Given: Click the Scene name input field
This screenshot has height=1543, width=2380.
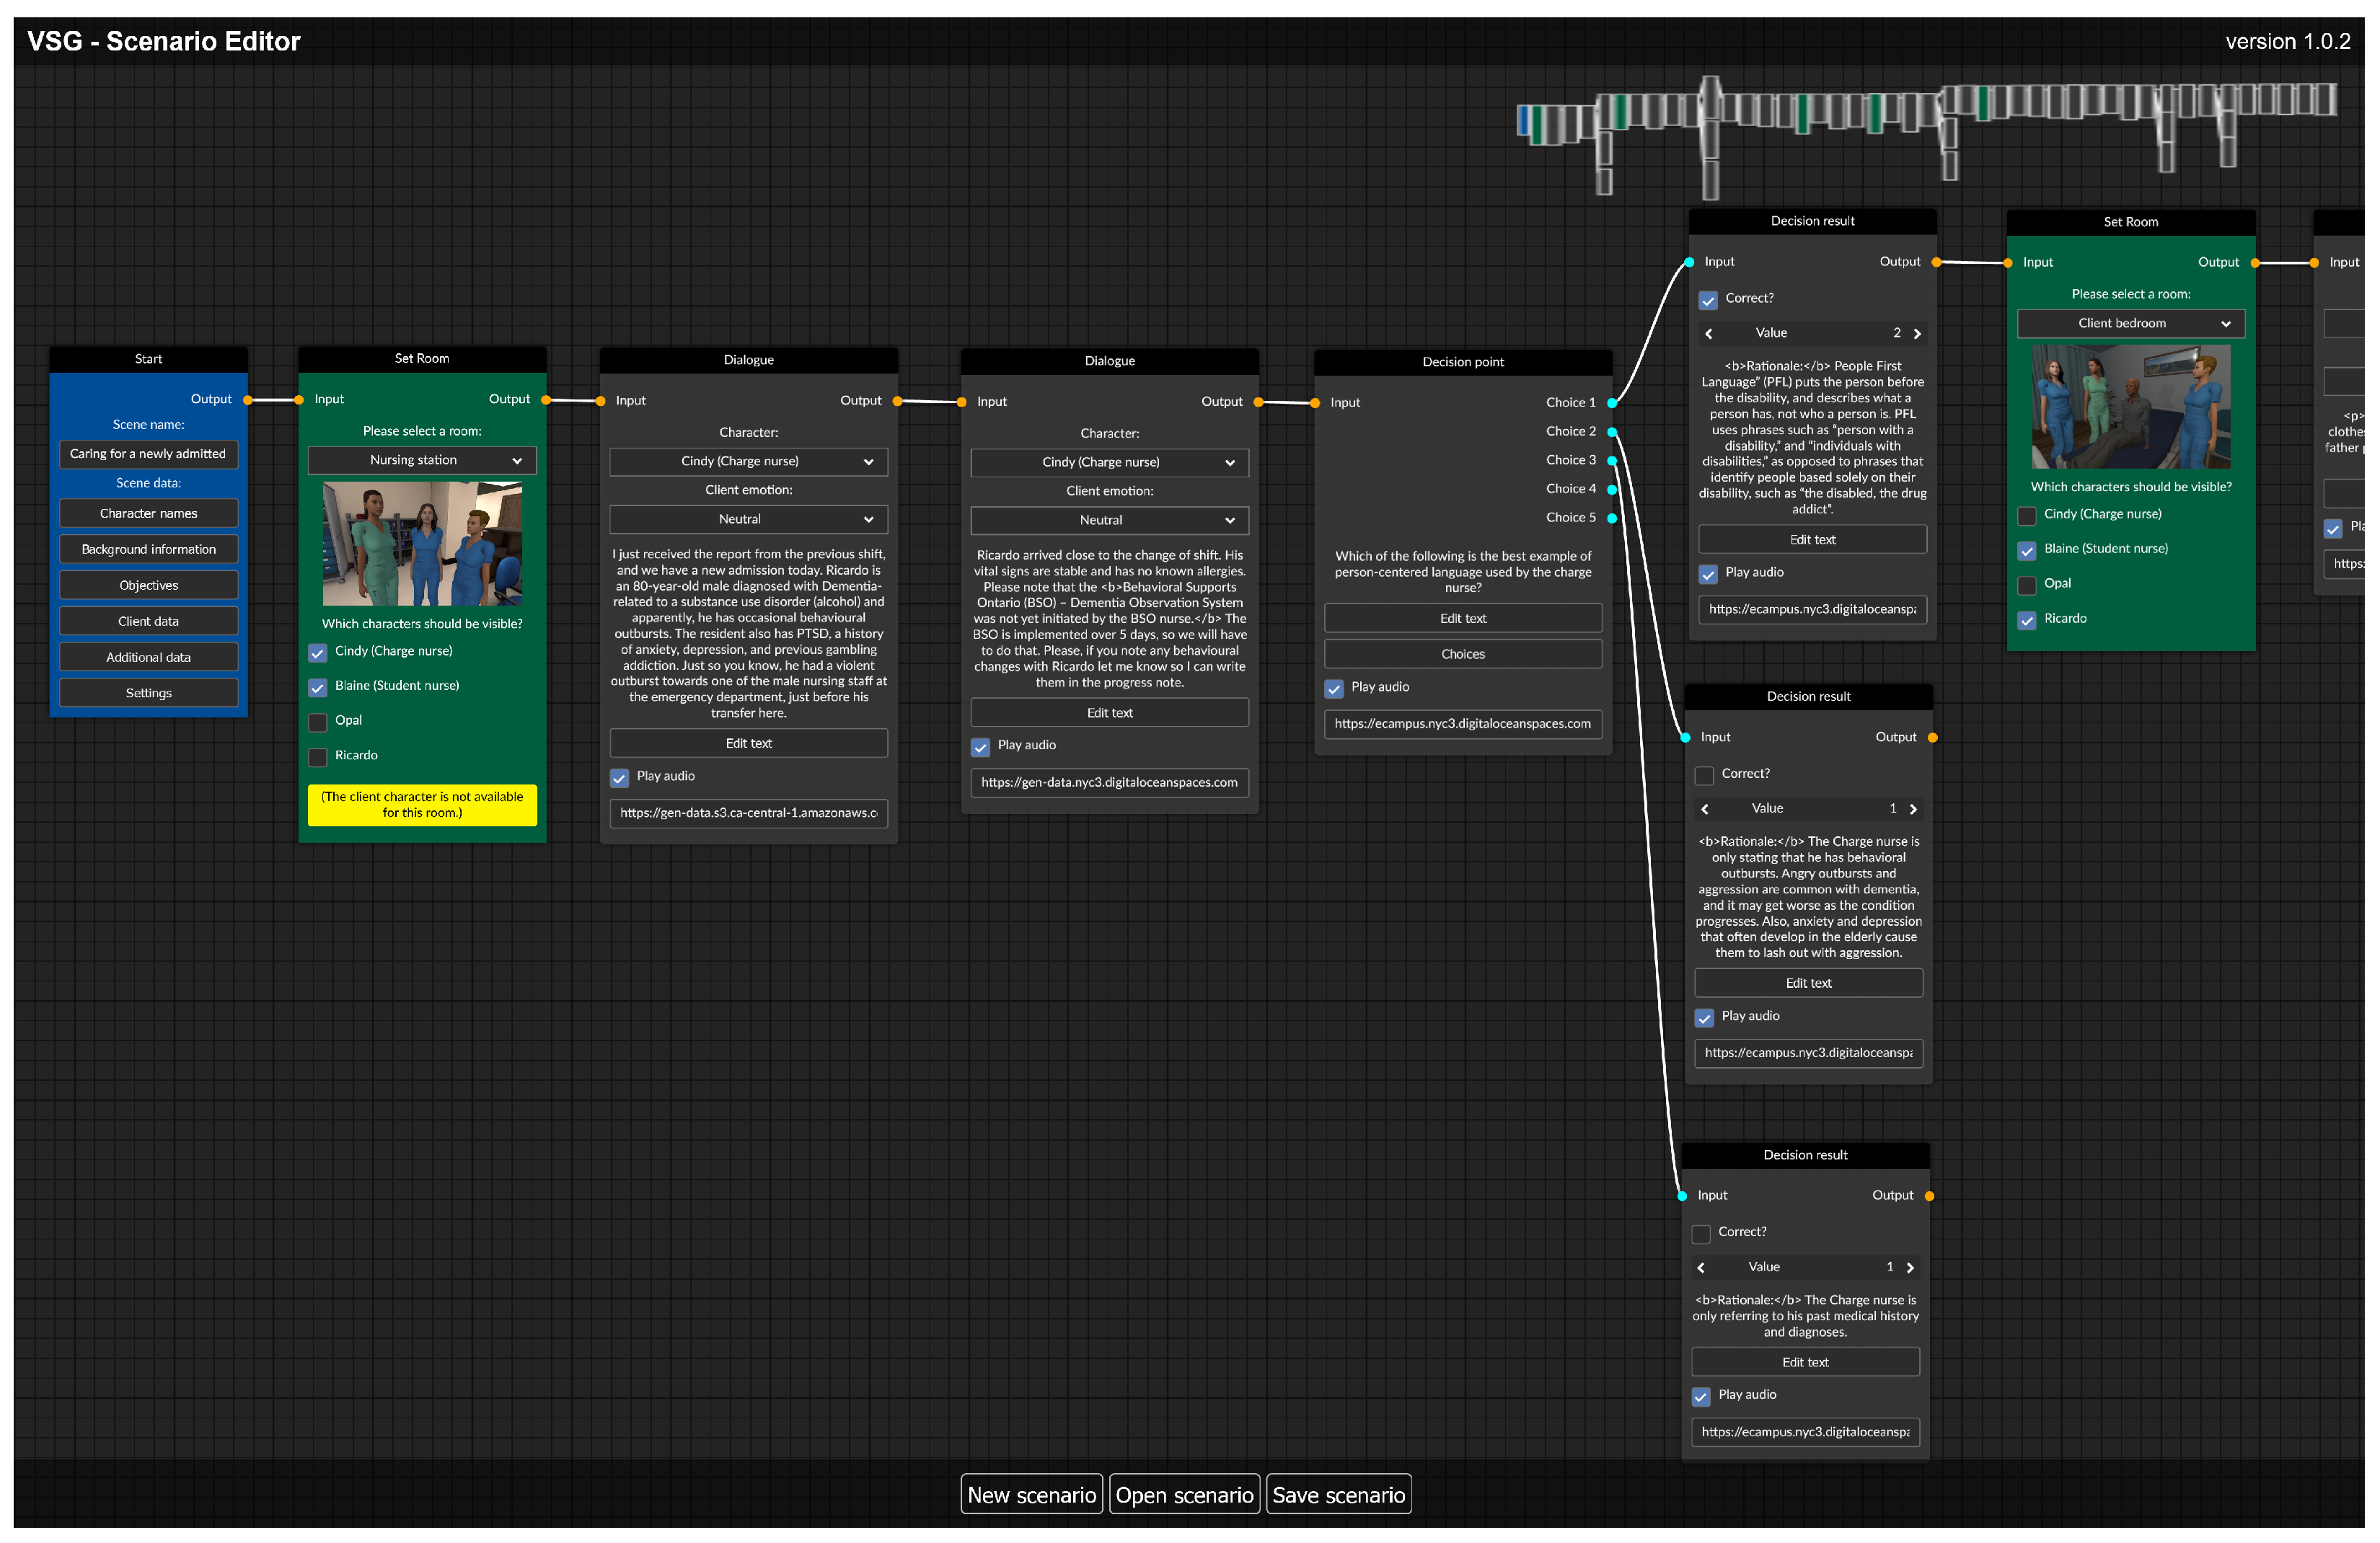Looking at the screenshot, I should point(149,454).
